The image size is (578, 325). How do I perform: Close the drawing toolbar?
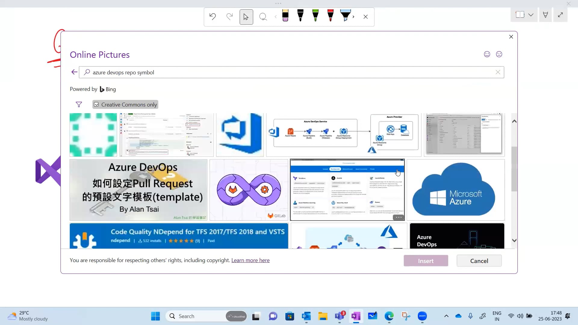pyautogui.click(x=365, y=17)
